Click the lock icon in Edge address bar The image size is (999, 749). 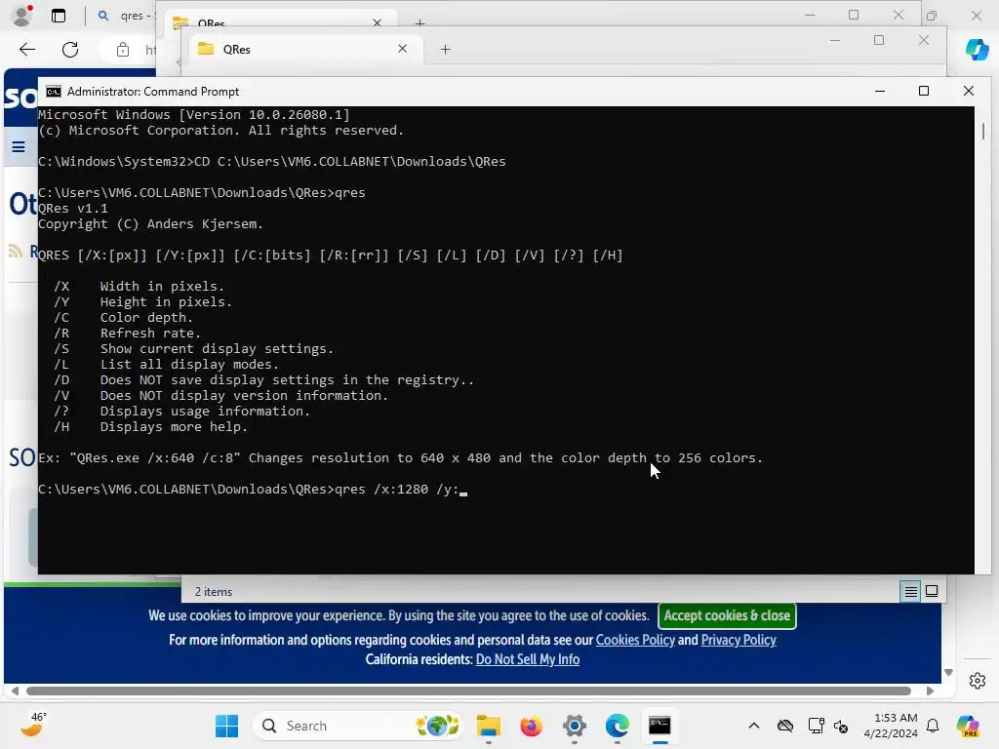(x=122, y=50)
